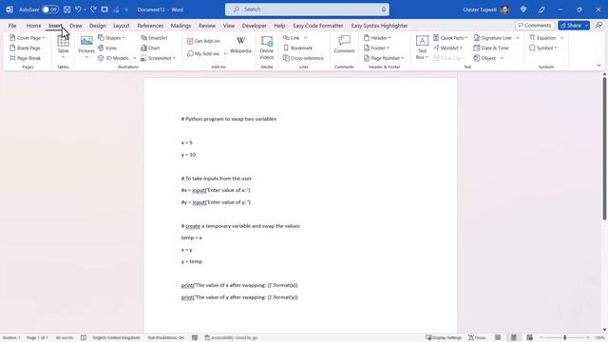Click the 3D Models button

[114, 58]
